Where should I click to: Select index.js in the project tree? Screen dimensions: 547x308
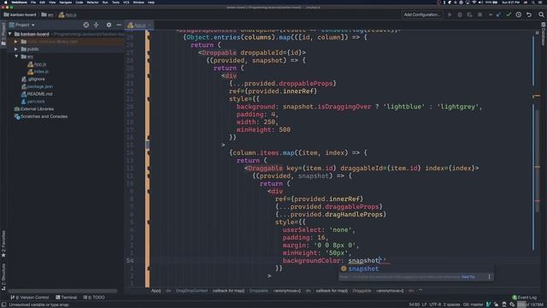[38, 72]
